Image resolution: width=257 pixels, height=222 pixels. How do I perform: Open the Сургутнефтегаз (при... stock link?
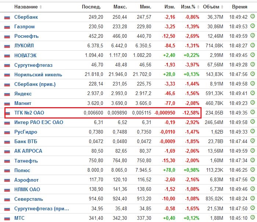(41, 208)
